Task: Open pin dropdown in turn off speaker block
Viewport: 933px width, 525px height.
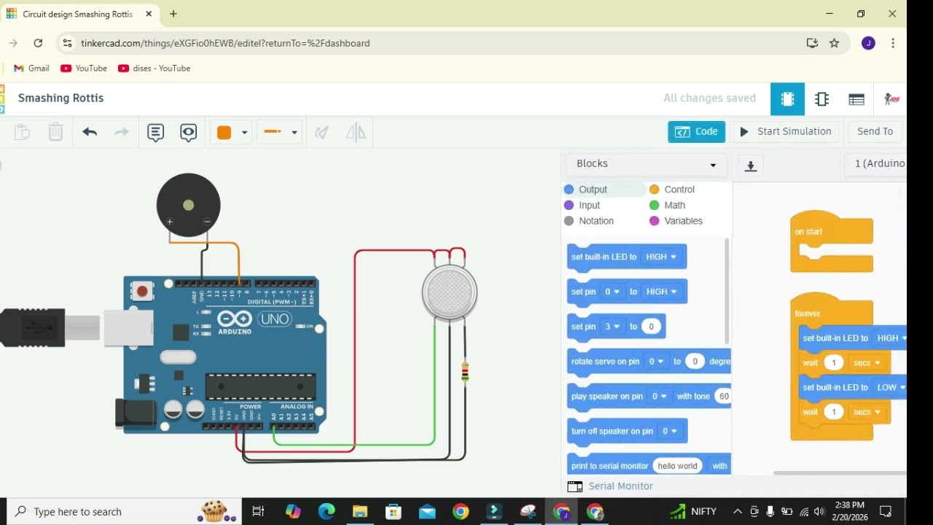Action: pyautogui.click(x=669, y=432)
